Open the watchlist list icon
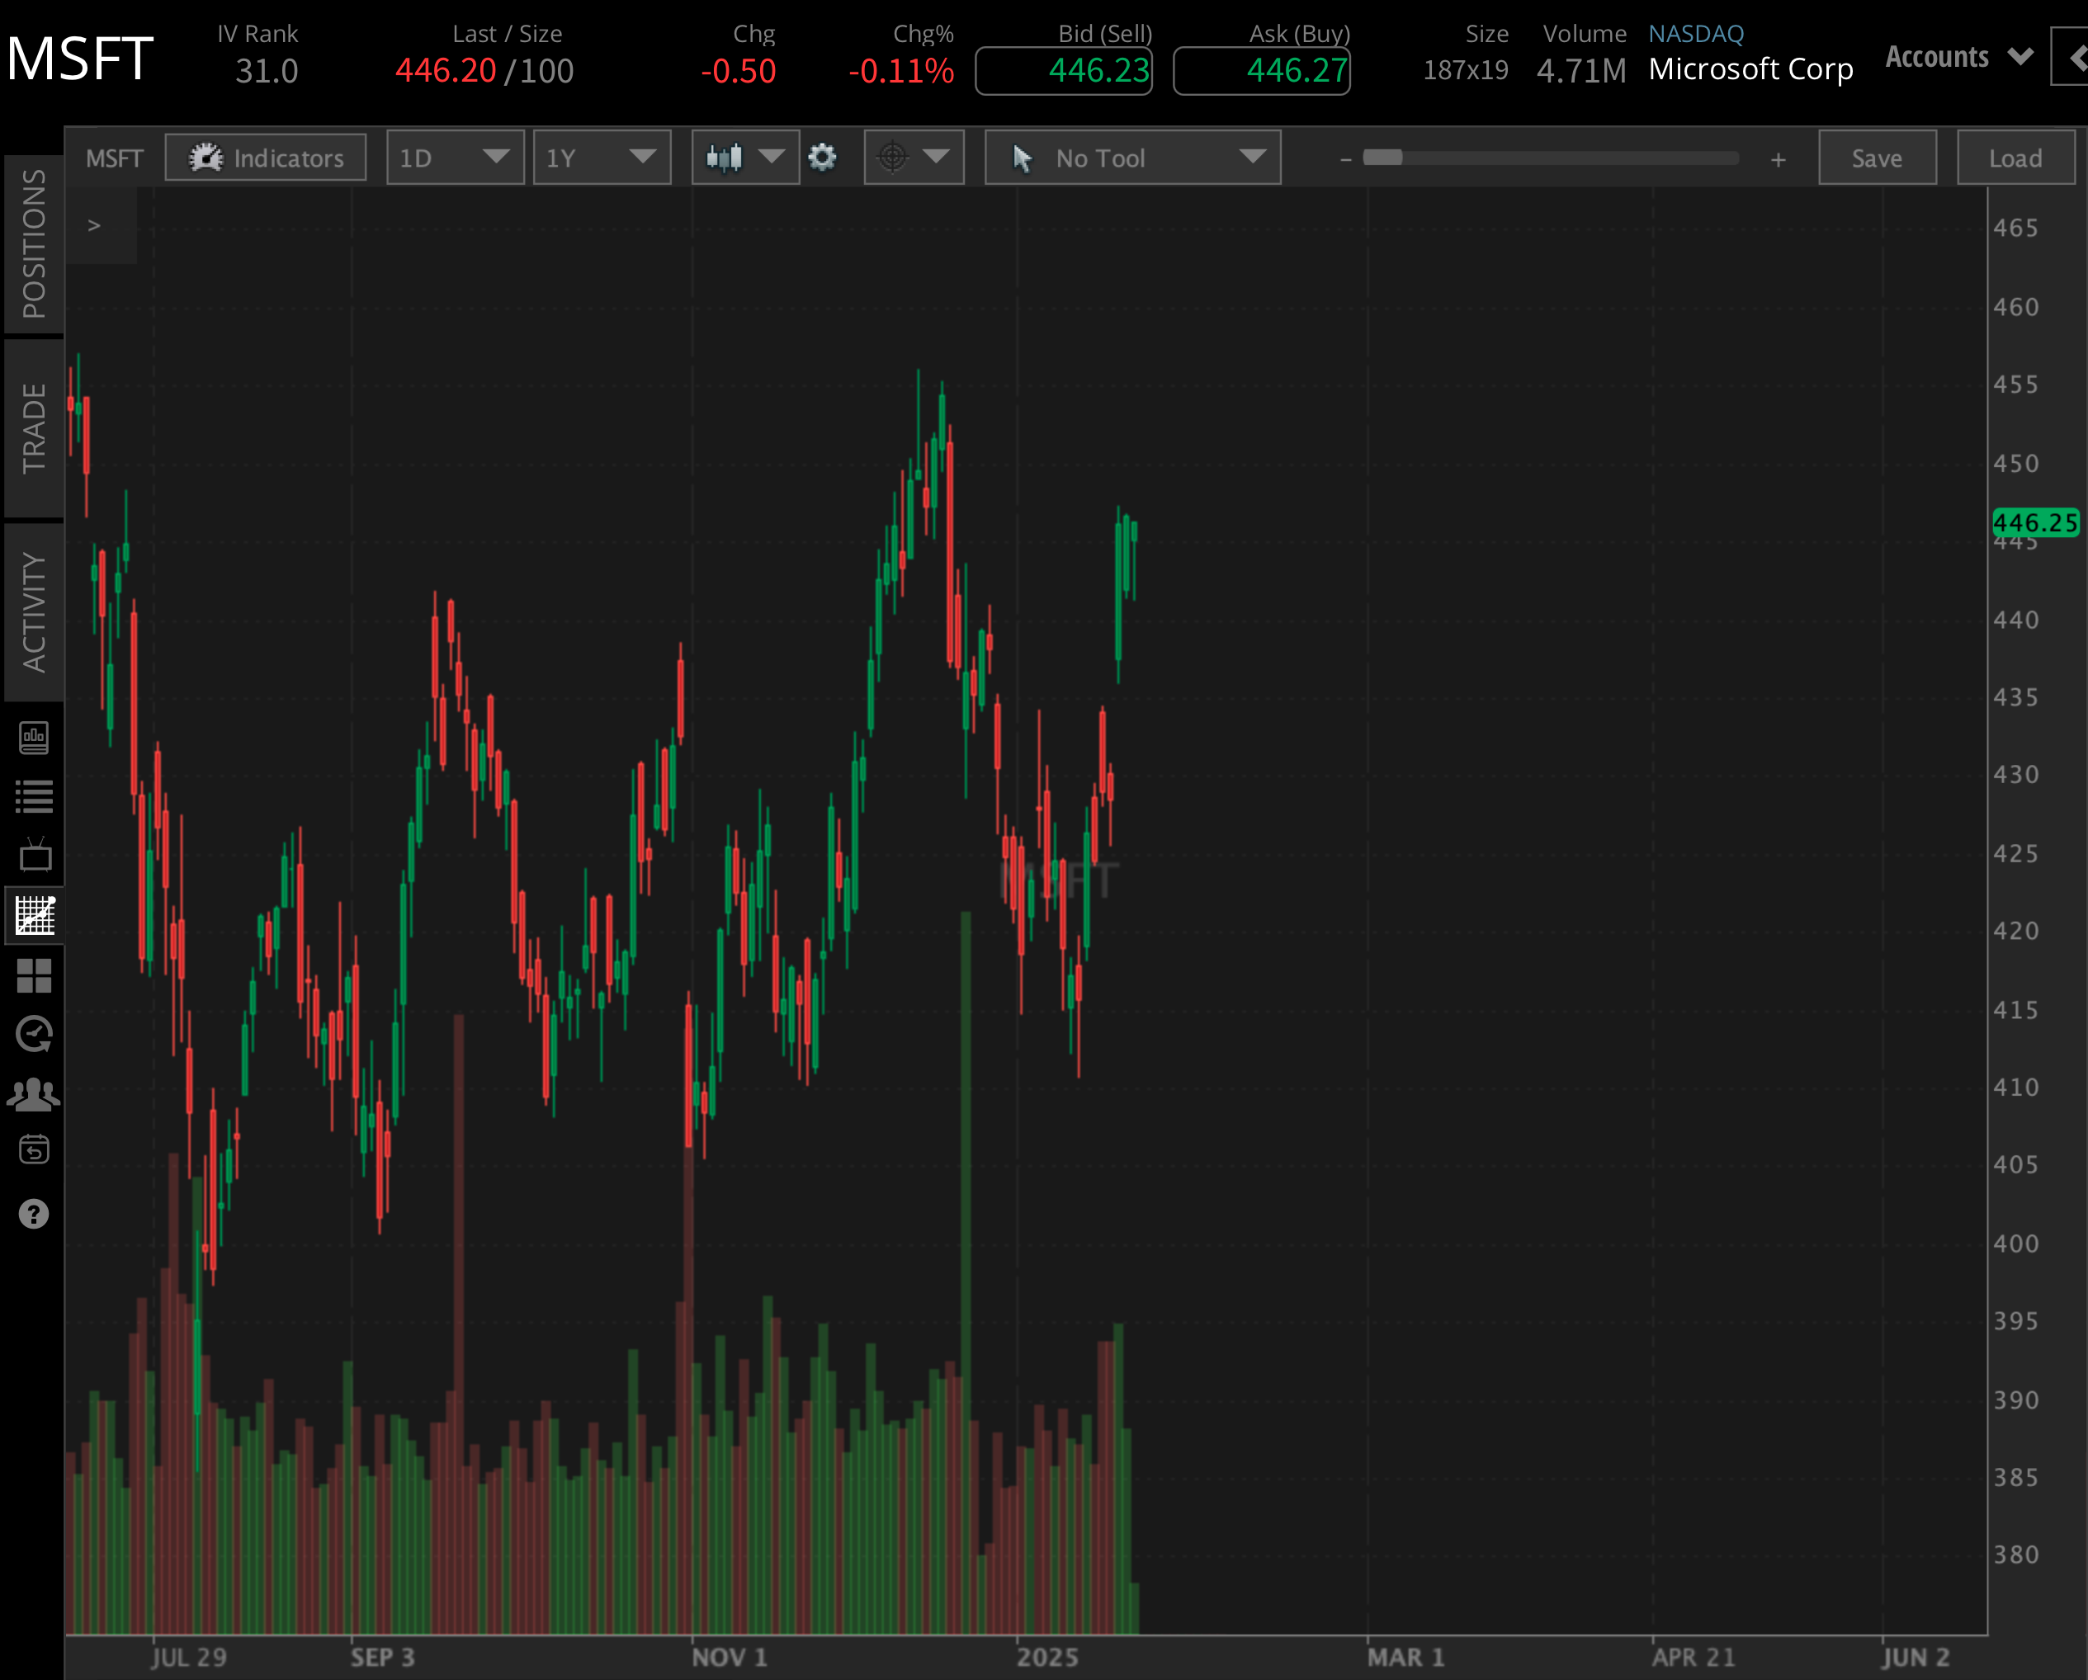The width and height of the screenshot is (2088, 1680). point(35,796)
